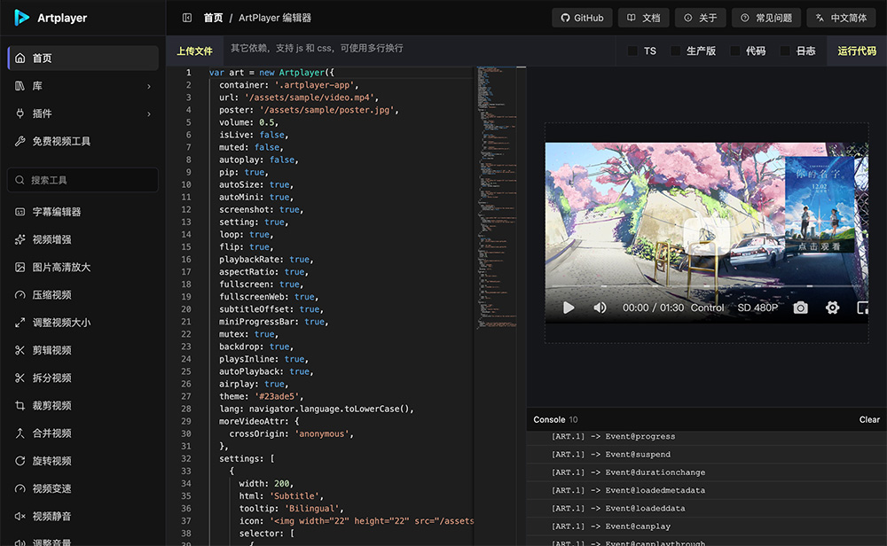Click the player Control label
Viewport: 887px width, 546px height.
[x=707, y=308]
